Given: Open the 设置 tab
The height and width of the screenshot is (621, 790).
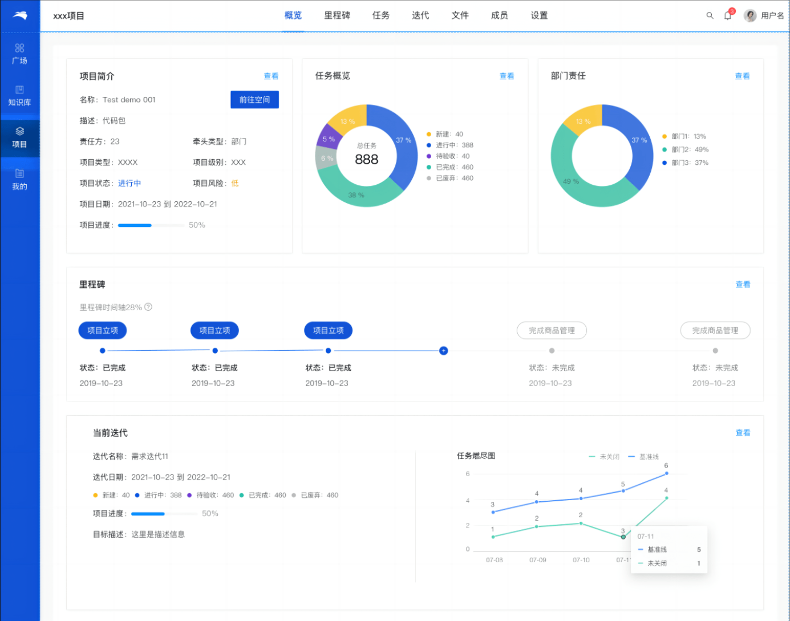Looking at the screenshot, I should (538, 15).
